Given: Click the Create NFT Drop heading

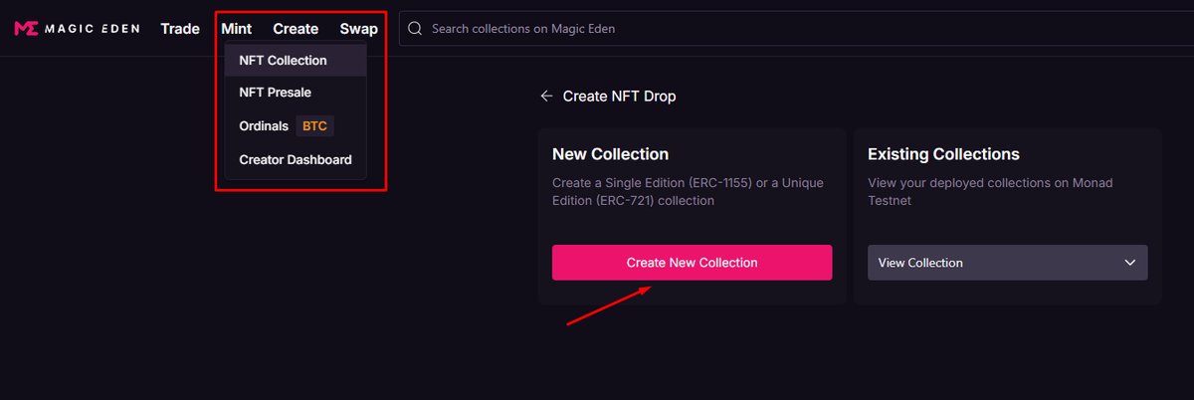Looking at the screenshot, I should click(620, 97).
